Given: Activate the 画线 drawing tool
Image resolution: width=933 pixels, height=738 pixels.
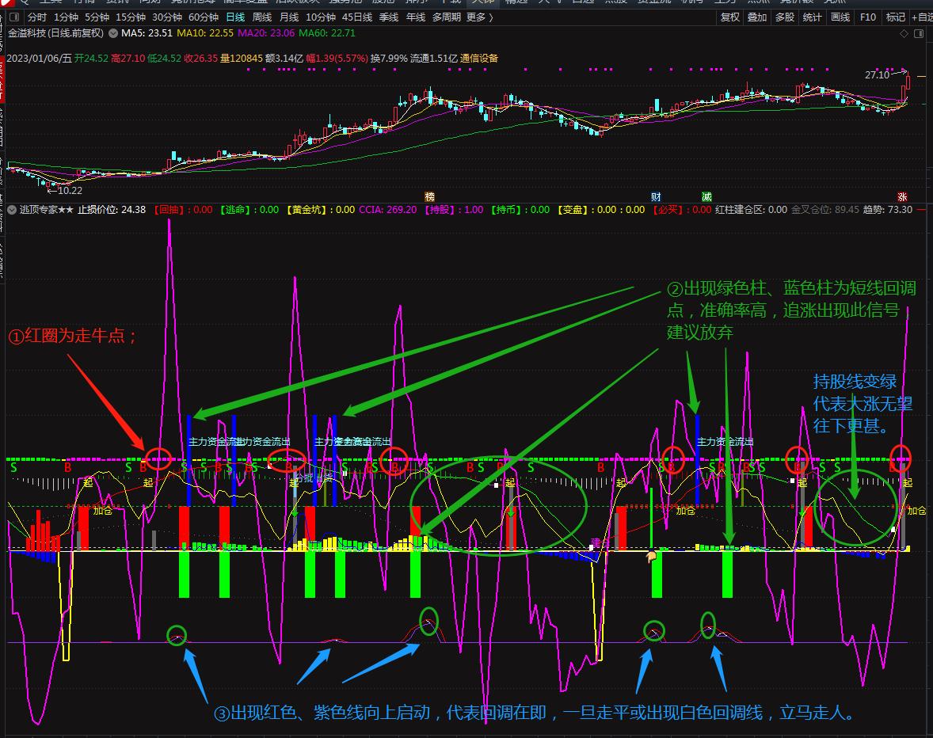Looking at the screenshot, I should 840,17.
